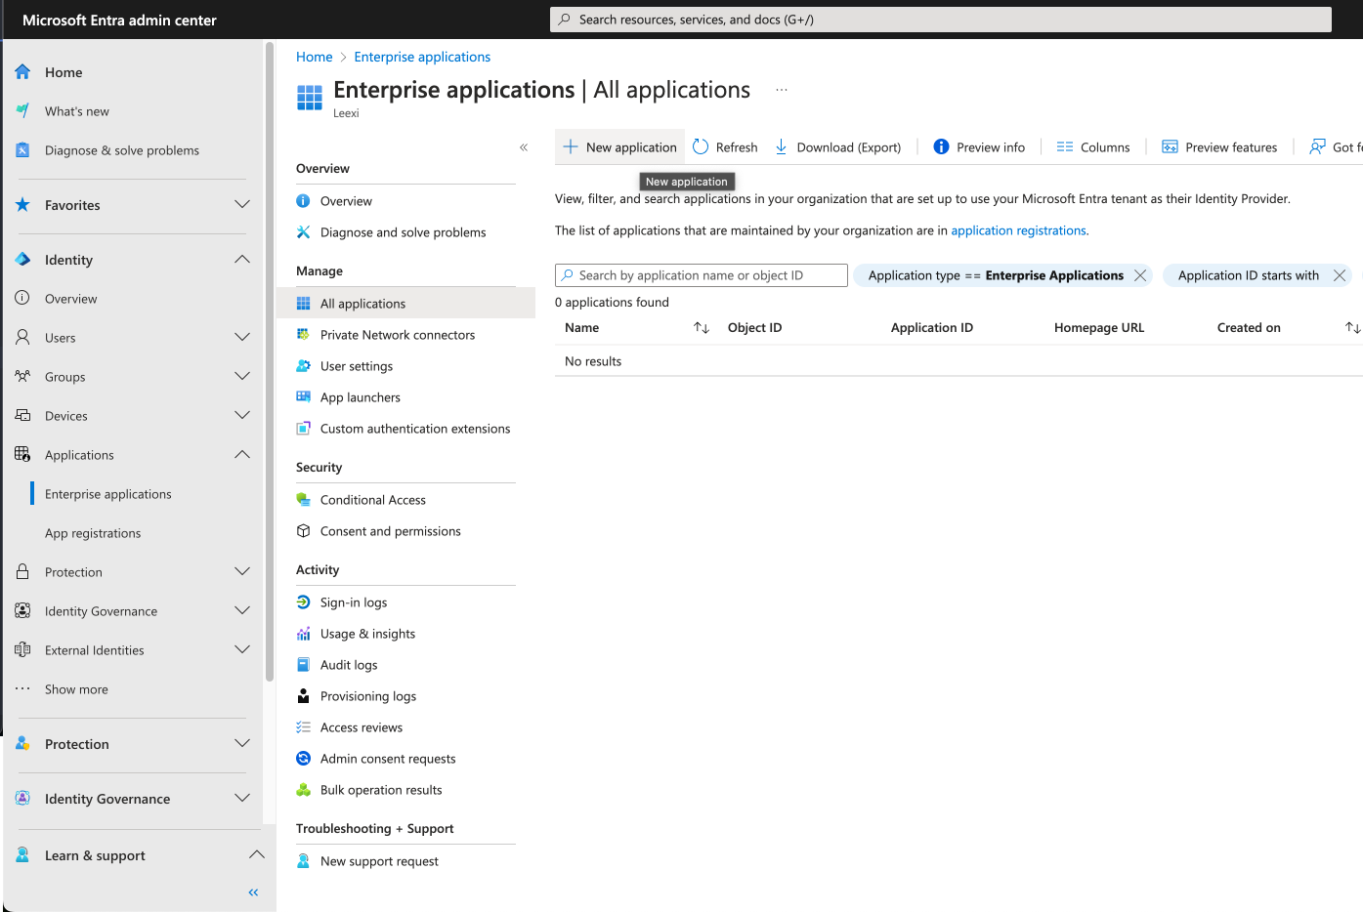The width and height of the screenshot is (1363, 912).
Task: Expand the External Identities chevron
Action: click(242, 649)
